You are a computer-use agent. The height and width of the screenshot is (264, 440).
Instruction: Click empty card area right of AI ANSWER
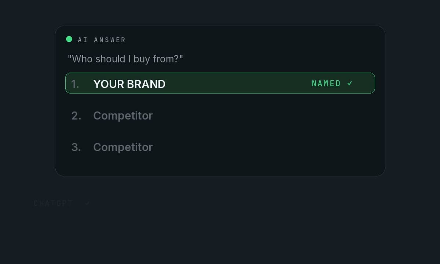click(253, 40)
